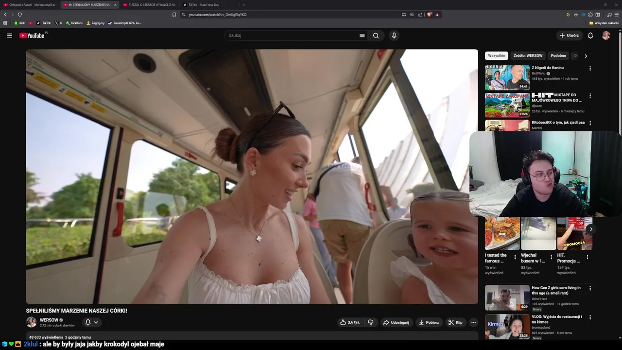Open the Utwórz create menu
Viewport: 622px width, 350px height.
click(x=569, y=35)
